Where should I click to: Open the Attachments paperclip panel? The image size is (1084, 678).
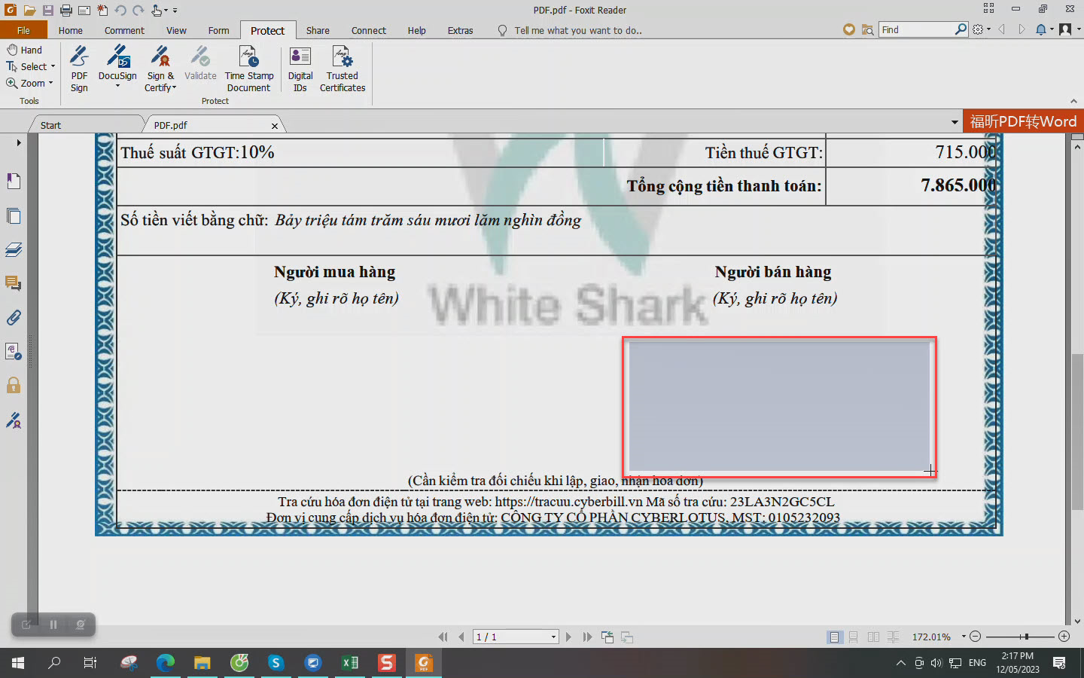14,317
